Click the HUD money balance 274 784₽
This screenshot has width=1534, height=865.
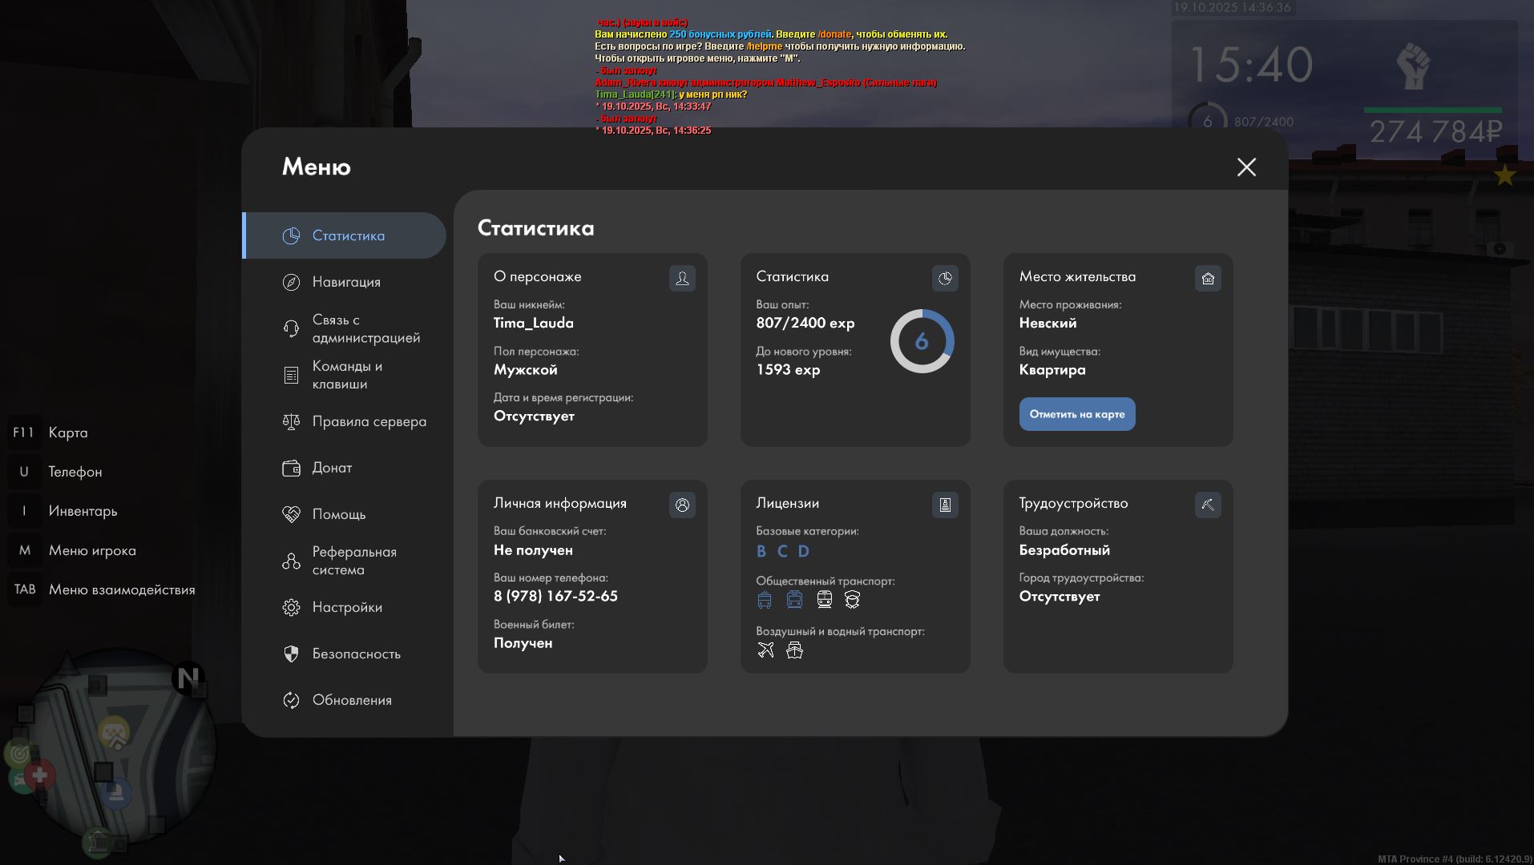tap(1435, 131)
